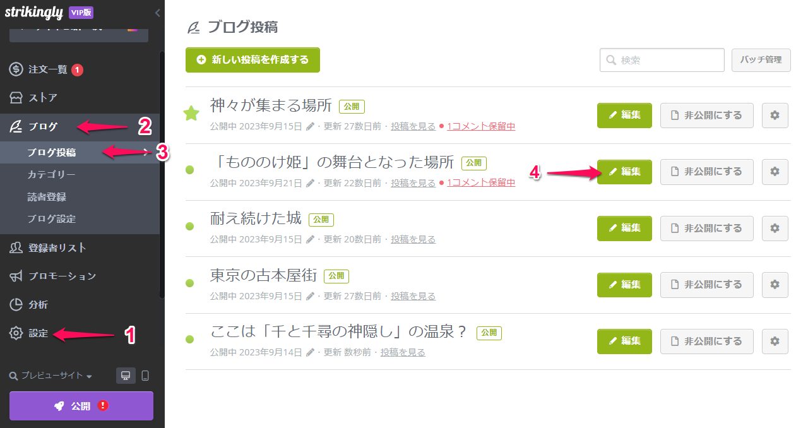Set 神々が集まる場所 to 非公開にする
The image size is (808, 428).
pyautogui.click(x=707, y=116)
